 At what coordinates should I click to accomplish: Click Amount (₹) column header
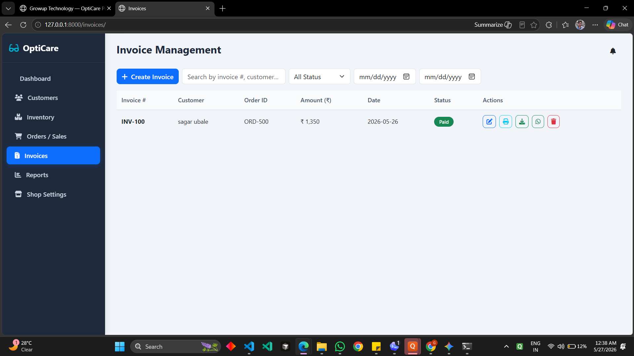coord(316,100)
